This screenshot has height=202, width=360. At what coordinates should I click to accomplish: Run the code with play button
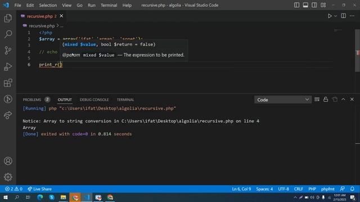[330, 16]
